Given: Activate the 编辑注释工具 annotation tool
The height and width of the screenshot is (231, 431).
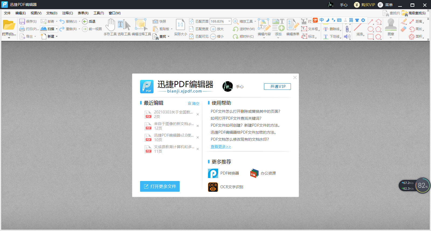Looking at the screenshot, I should [141, 27].
